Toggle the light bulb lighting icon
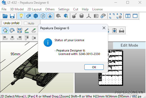The image size is (146, 98). pyautogui.click(x=21, y=16)
